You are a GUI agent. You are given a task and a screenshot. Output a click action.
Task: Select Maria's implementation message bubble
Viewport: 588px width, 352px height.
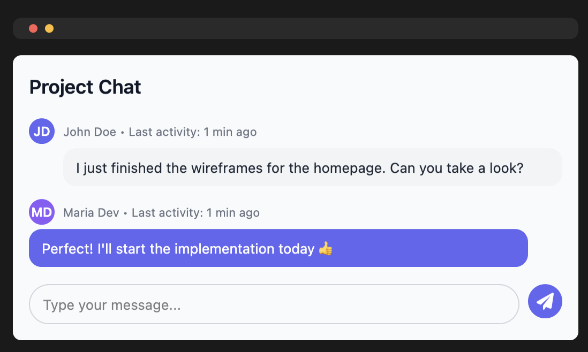278,248
